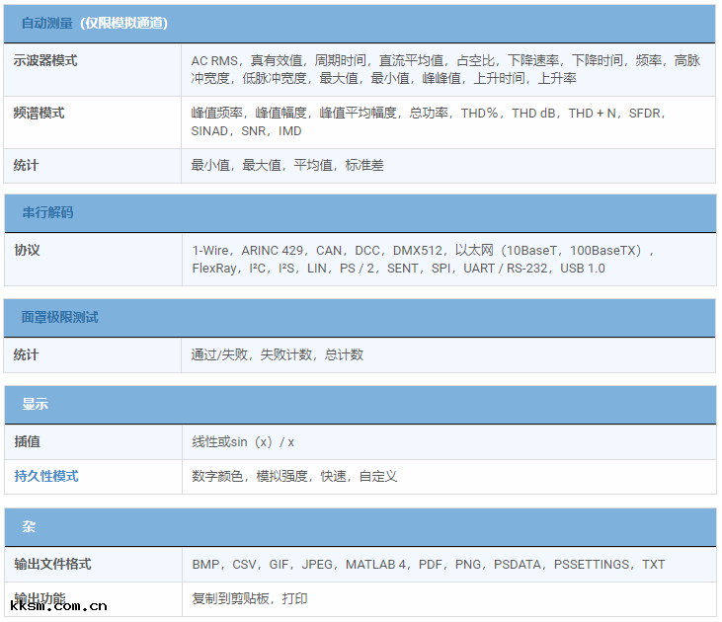Click the 串行解码 section header
This screenshot has height=622, width=722.
click(x=47, y=212)
